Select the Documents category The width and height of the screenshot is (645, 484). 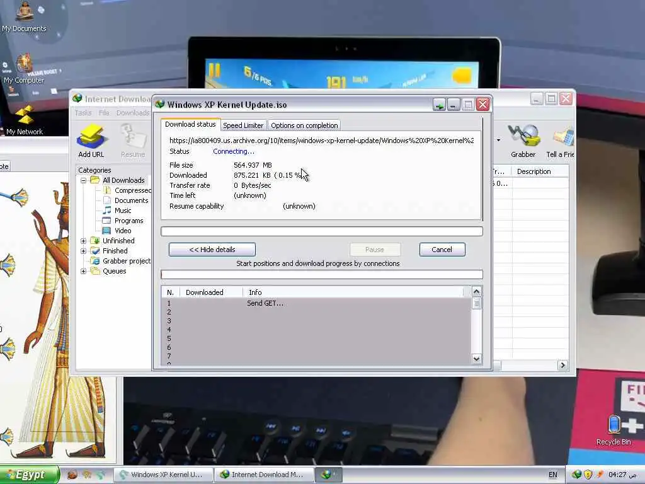[125, 200]
